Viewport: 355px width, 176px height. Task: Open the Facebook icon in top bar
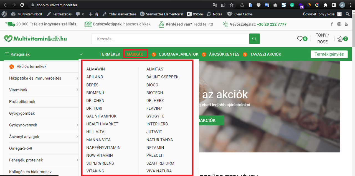pyautogui.click(x=332, y=24)
